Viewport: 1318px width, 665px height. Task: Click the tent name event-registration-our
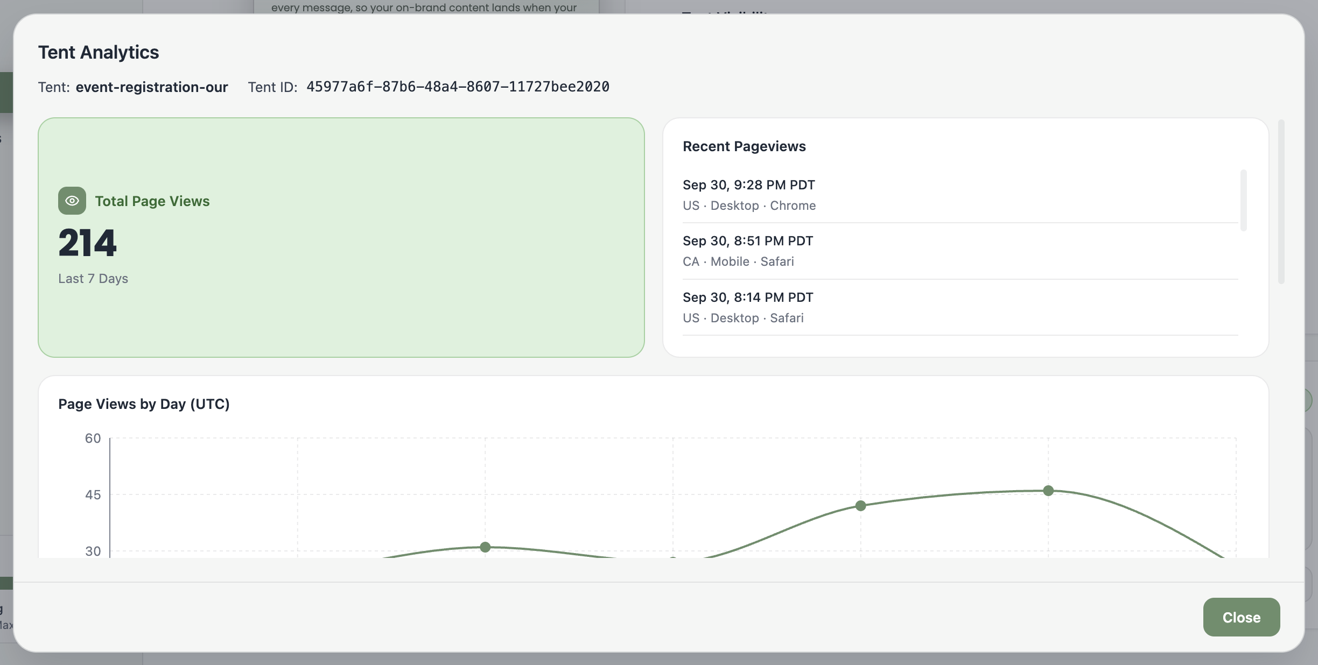click(152, 87)
